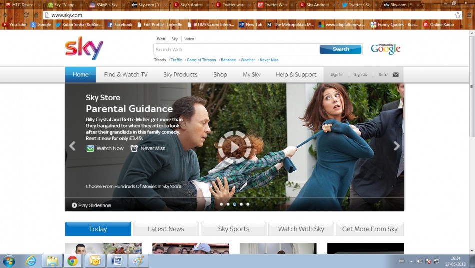Image resolution: width=475 pixels, height=268 pixels.
Task: Select the fifth slideshow dot
Action: tap(248, 204)
